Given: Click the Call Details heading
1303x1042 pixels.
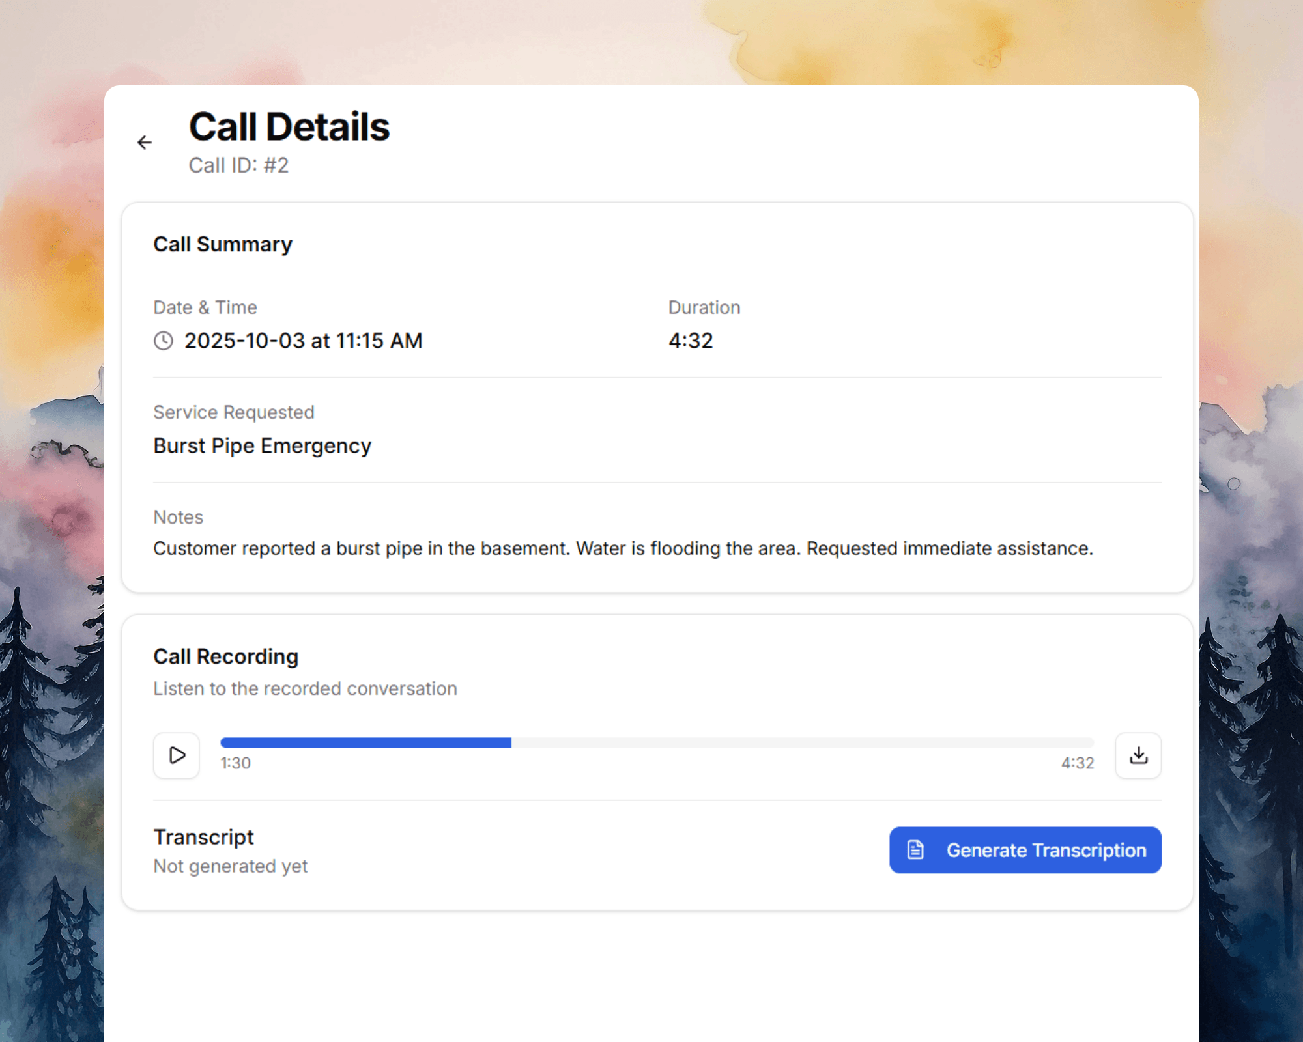Looking at the screenshot, I should 289,126.
